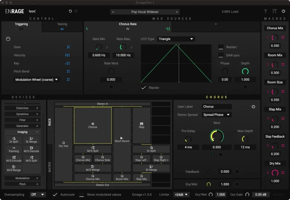This screenshot has width=290, height=200.
Task: Open the tuning settings icon in header
Action: tap(275, 11)
